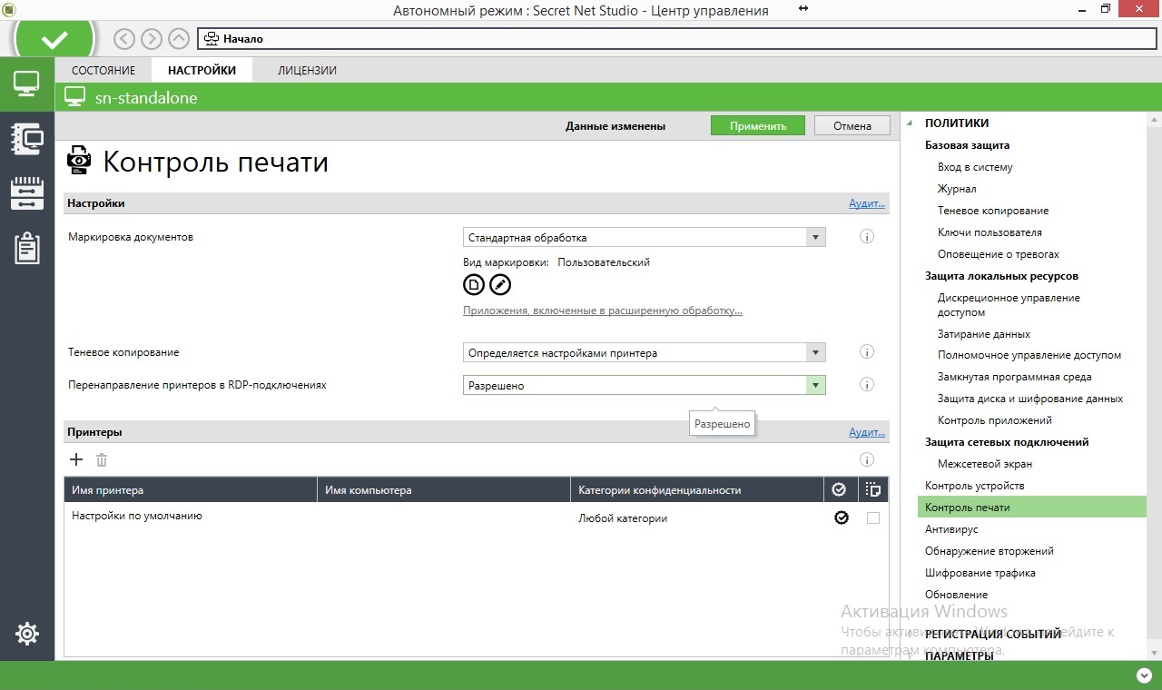Click the copy-document column header icon

coord(873,490)
